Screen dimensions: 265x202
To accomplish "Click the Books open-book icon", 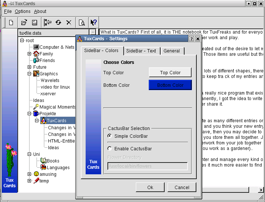I will 44,160.
